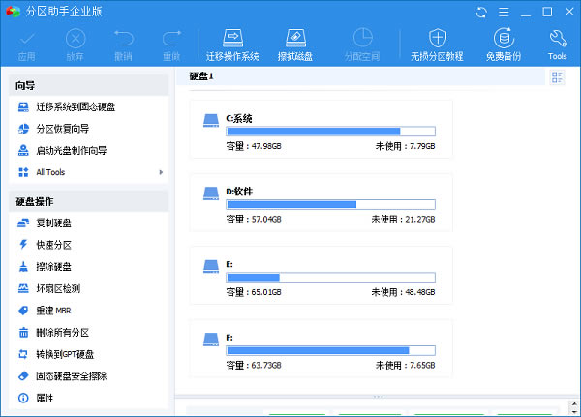
Task: Click 坏扇区检测 (Bad Sector Check) item
Action: (x=58, y=288)
